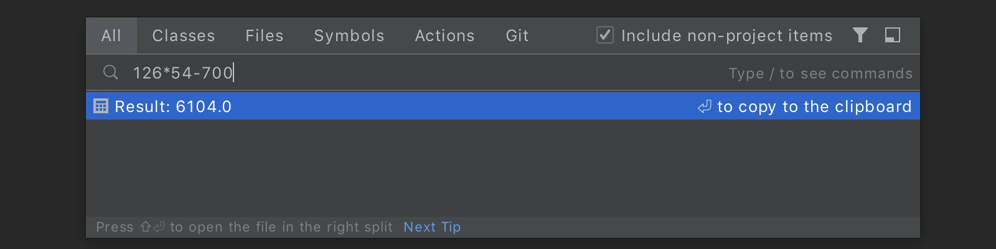Click the empty area below the result
996x249 pixels.
click(503, 167)
